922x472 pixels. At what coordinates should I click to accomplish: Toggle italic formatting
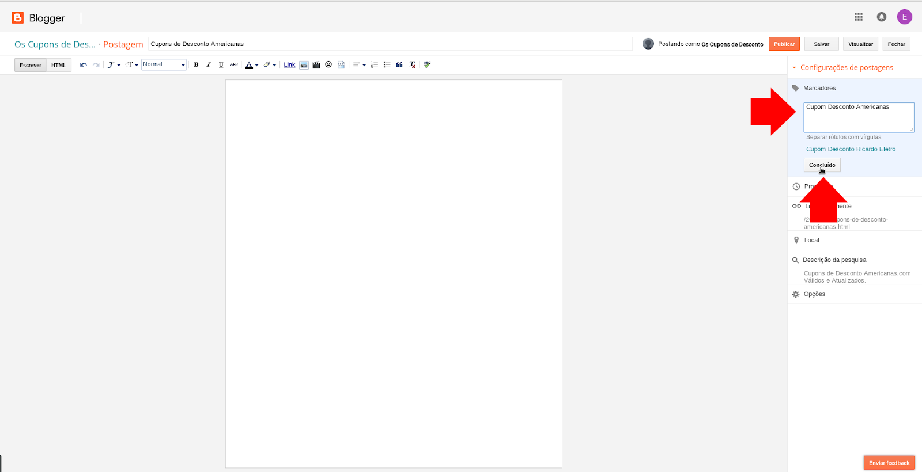[209, 65]
